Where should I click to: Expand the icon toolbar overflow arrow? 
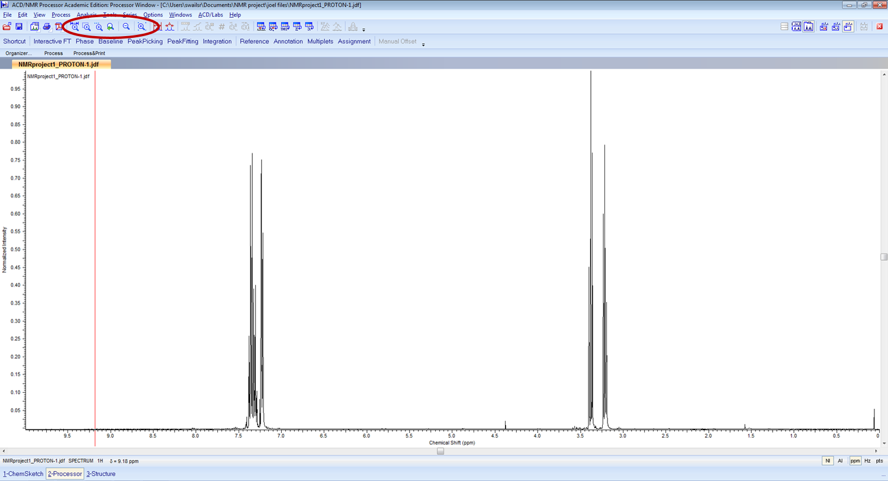(363, 29)
